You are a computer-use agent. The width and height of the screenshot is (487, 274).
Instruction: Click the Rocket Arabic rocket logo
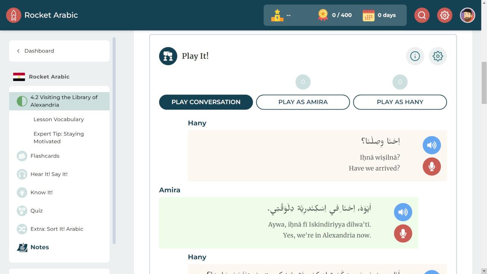pyautogui.click(x=14, y=15)
